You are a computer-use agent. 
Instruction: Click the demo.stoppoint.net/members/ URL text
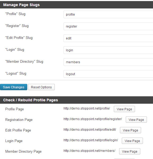(x=89, y=151)
